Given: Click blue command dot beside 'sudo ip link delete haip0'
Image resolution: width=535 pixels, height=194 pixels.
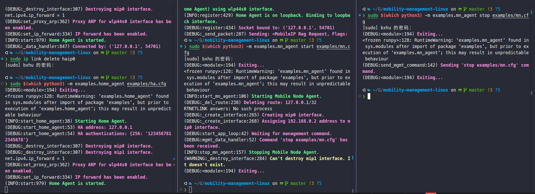Looking at the screenshot, I should [x=2, y=59].
